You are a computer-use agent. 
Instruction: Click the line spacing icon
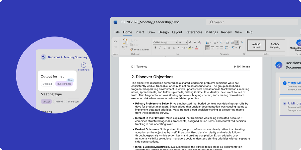pyautogui.click(x=226, y=47)
